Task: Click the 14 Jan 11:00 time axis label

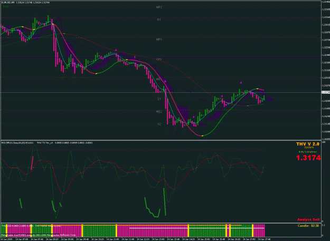Action: tap(112, 239)
